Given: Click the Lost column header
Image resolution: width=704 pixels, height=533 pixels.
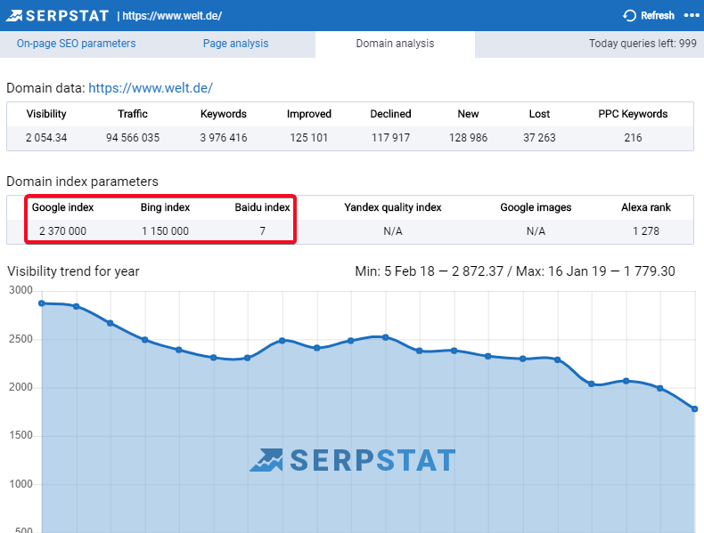Looking at the screenshot, I should tap(539, 114).
